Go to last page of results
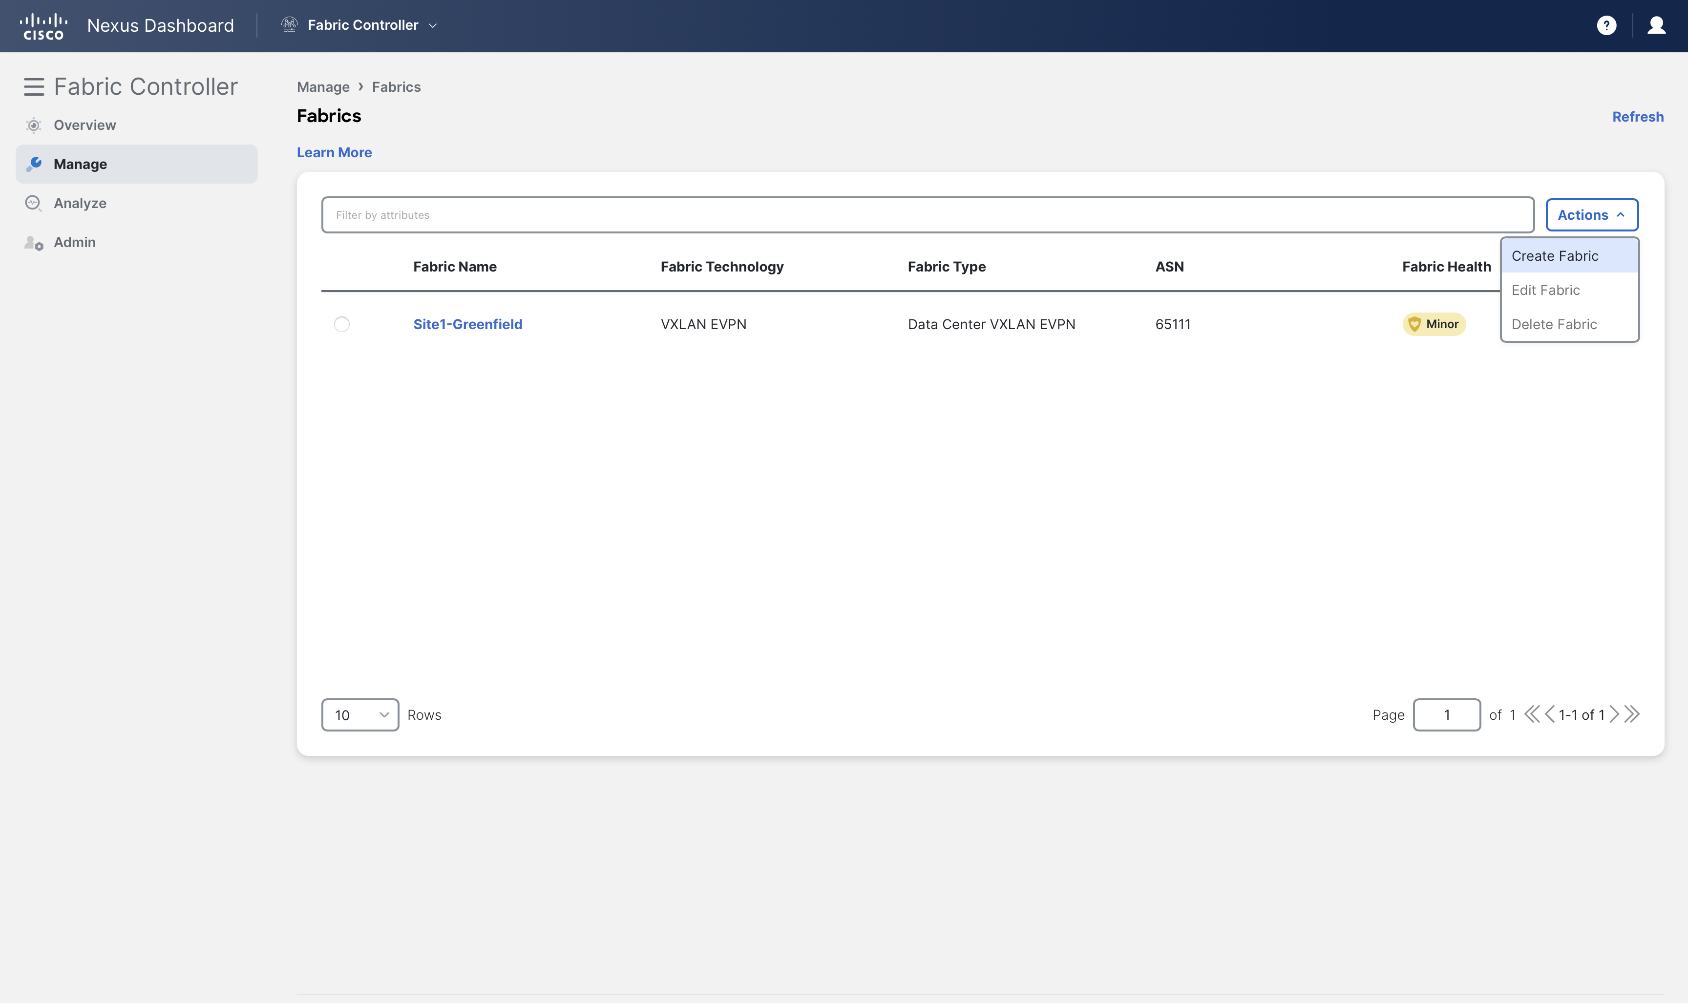 point(1632,714)
